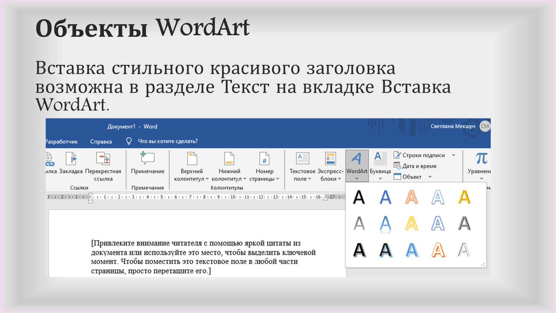Choose the light blue outline WordArt style, first row
Viewport: 556px width, 313px height.
[438, 197]
